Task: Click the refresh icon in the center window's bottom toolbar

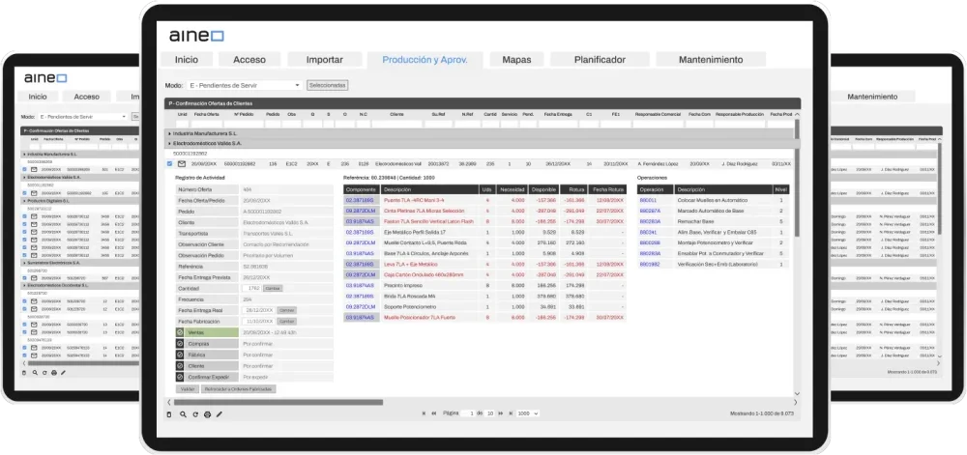Action: (x=195, y=414)
